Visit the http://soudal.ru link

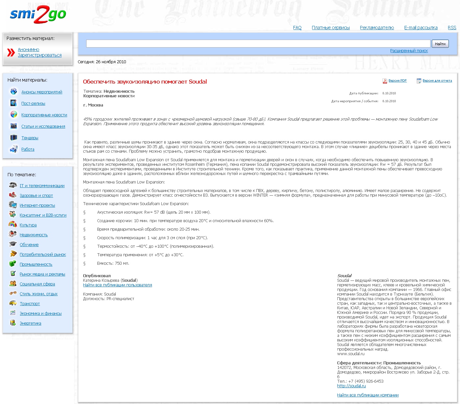[351, 386]
